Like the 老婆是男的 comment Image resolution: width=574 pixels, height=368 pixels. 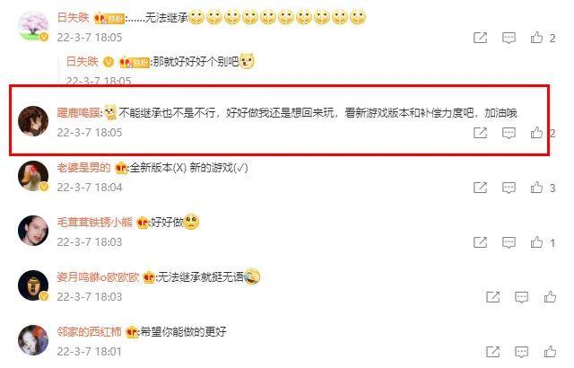536,187
